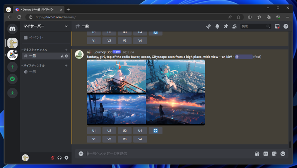This screenshot has height=168, width=297.
Task: Open new browser tab
Action: click(68, 9)
